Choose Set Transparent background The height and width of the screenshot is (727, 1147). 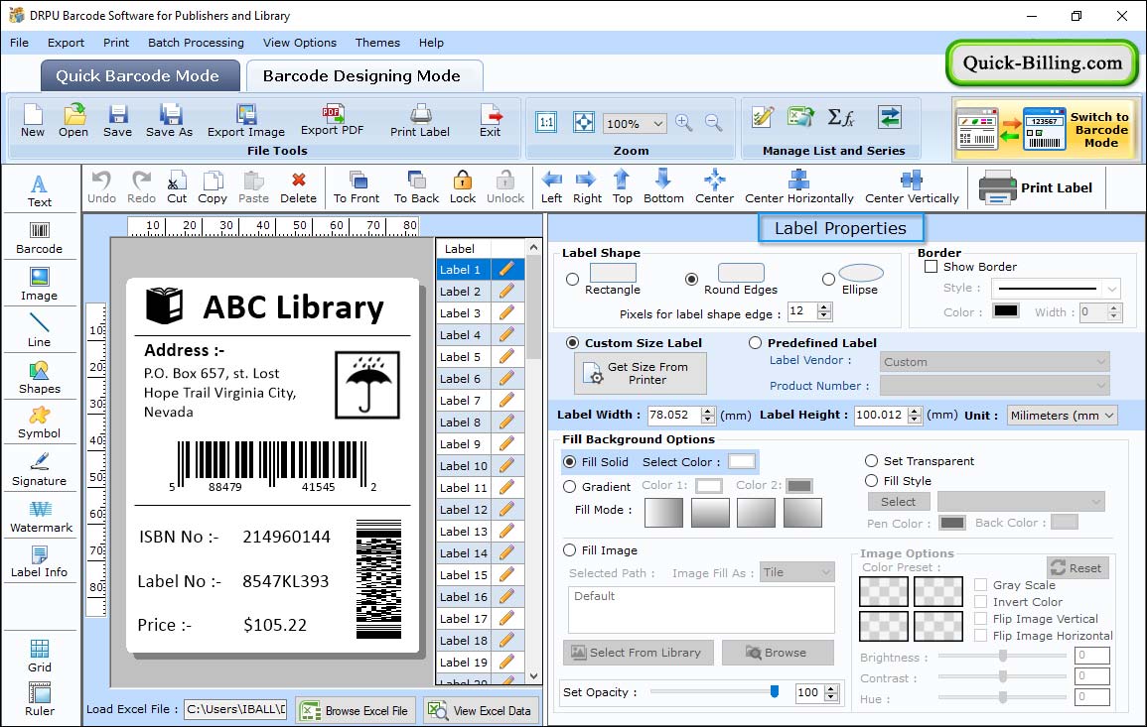click(871, 461)
